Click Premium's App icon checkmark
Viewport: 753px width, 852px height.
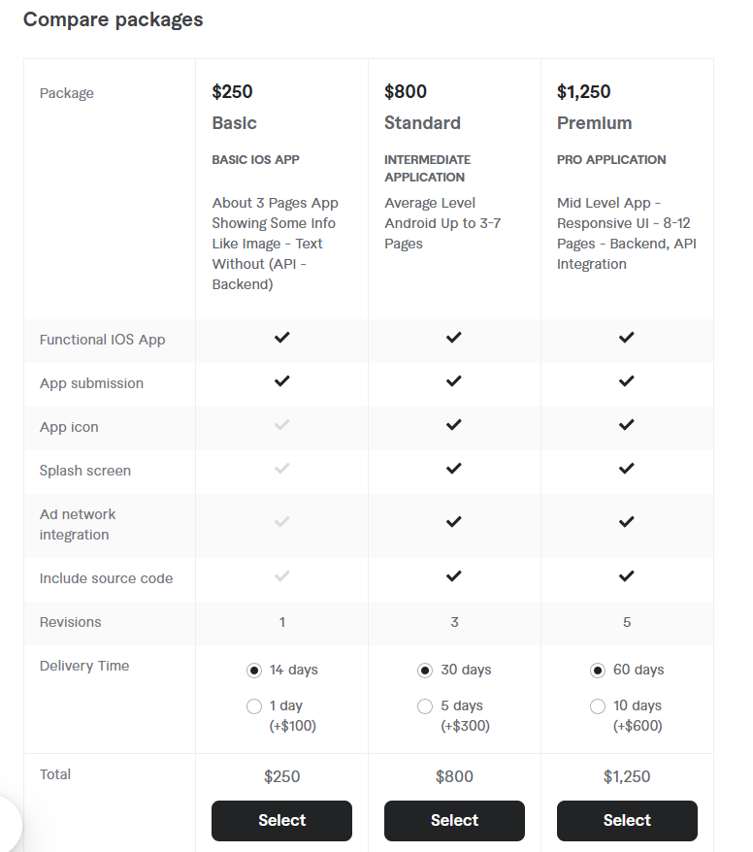point(627,424)
